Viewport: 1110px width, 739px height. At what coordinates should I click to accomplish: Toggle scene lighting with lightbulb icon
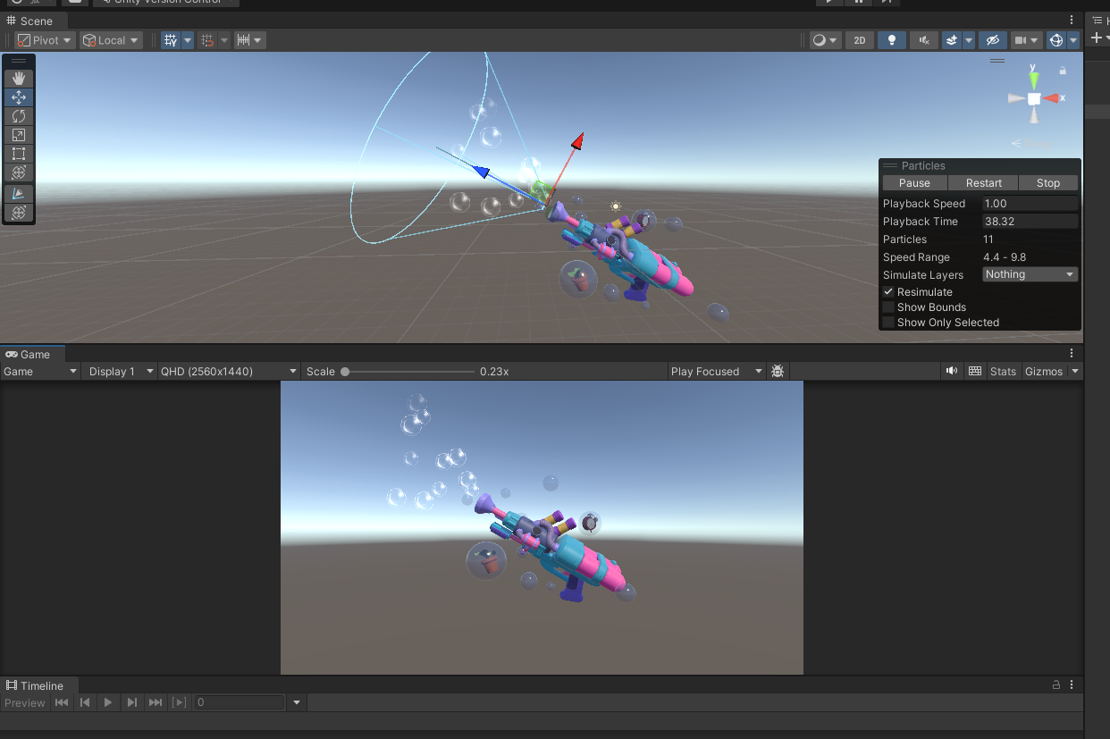tap(891, 40)
